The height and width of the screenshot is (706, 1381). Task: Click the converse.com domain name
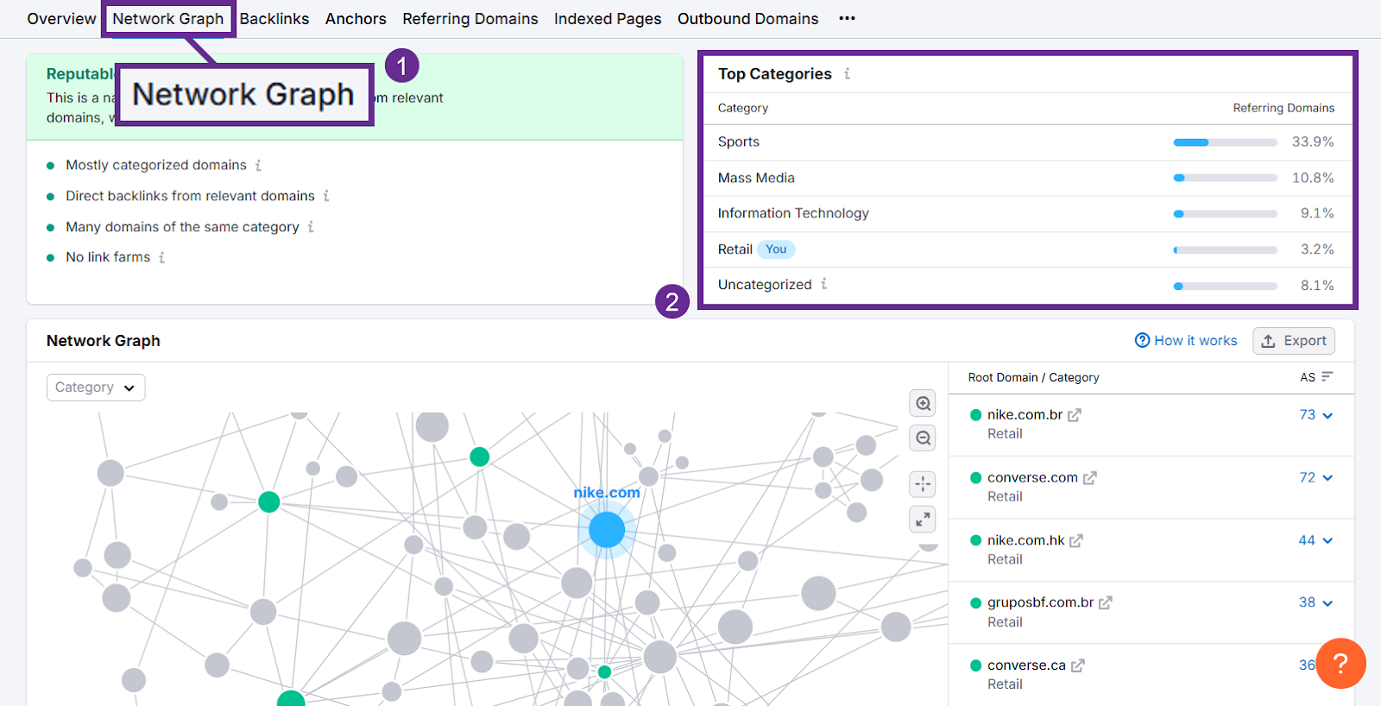[x=1032, y=477]
